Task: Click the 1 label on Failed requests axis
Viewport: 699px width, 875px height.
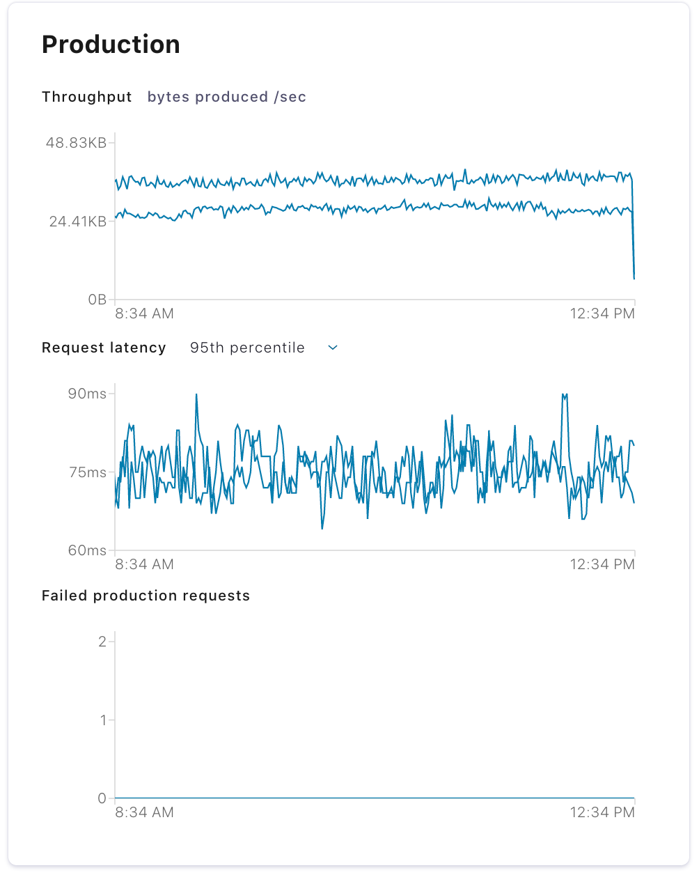Action: 103,720
